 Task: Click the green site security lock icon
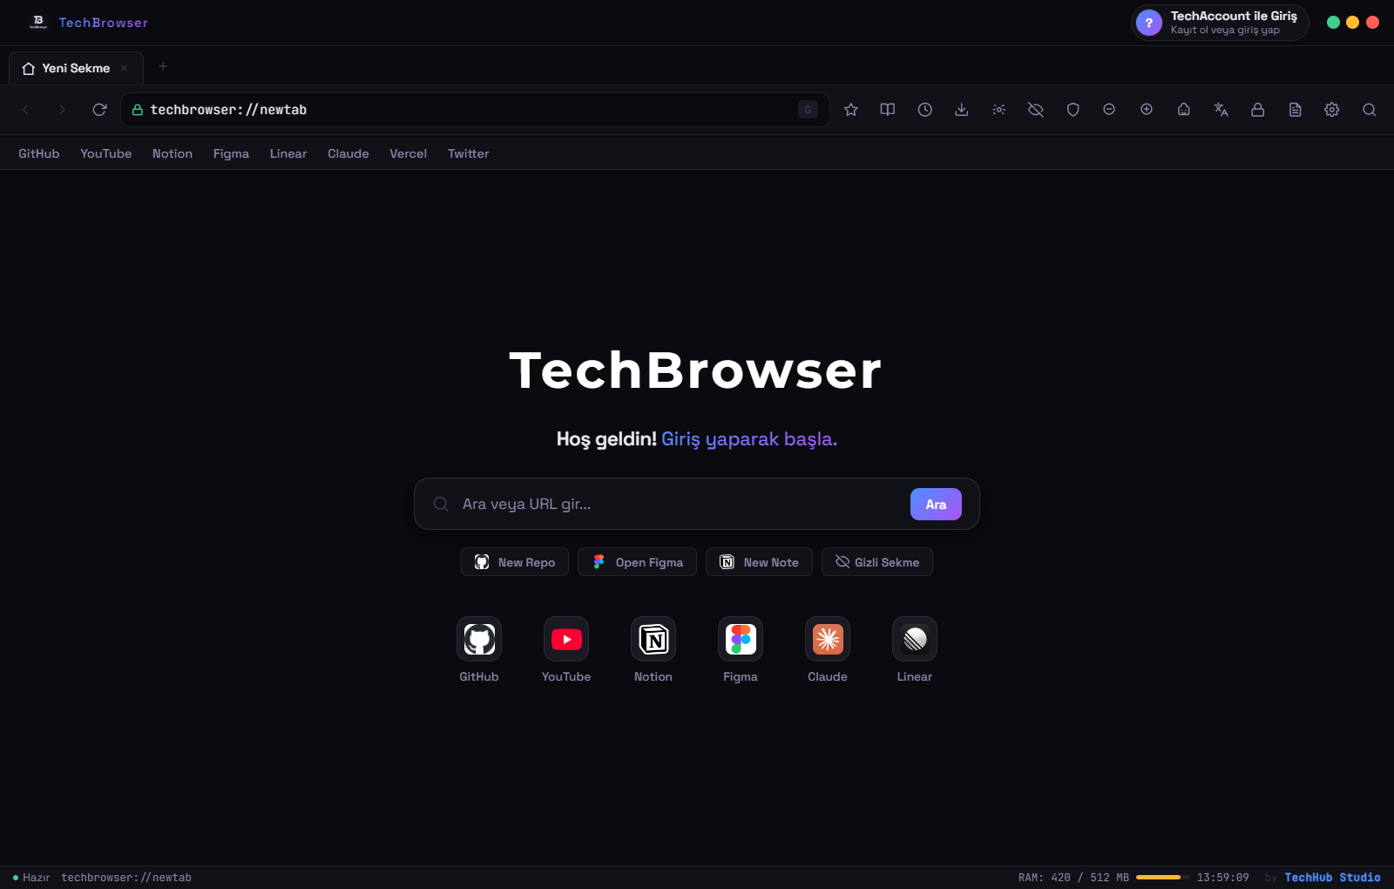tap(137, 110)
